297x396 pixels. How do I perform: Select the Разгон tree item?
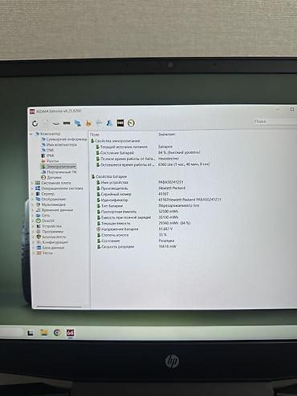(x=50, y=161)
